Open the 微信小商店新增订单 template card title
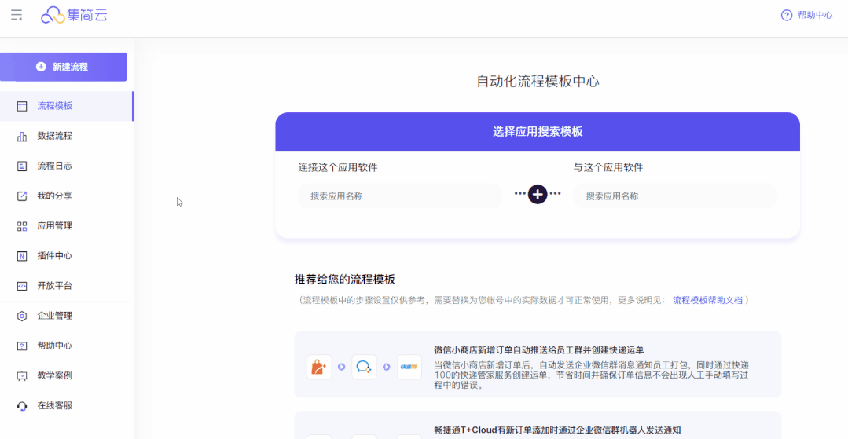The height and width of the screenshot is (439, 848). point(538,349)
